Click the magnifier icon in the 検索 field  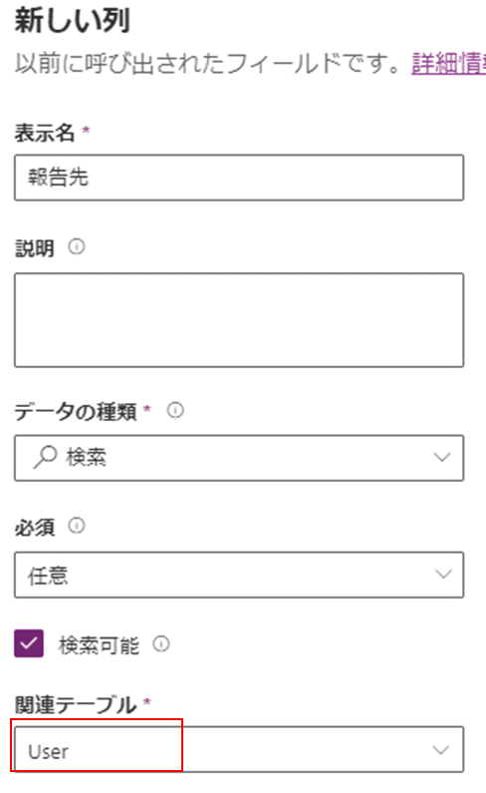(x=45, y=457)
